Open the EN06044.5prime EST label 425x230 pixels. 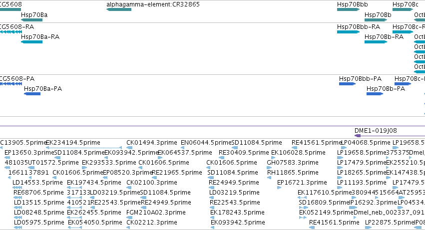click(x=206, y=143)
